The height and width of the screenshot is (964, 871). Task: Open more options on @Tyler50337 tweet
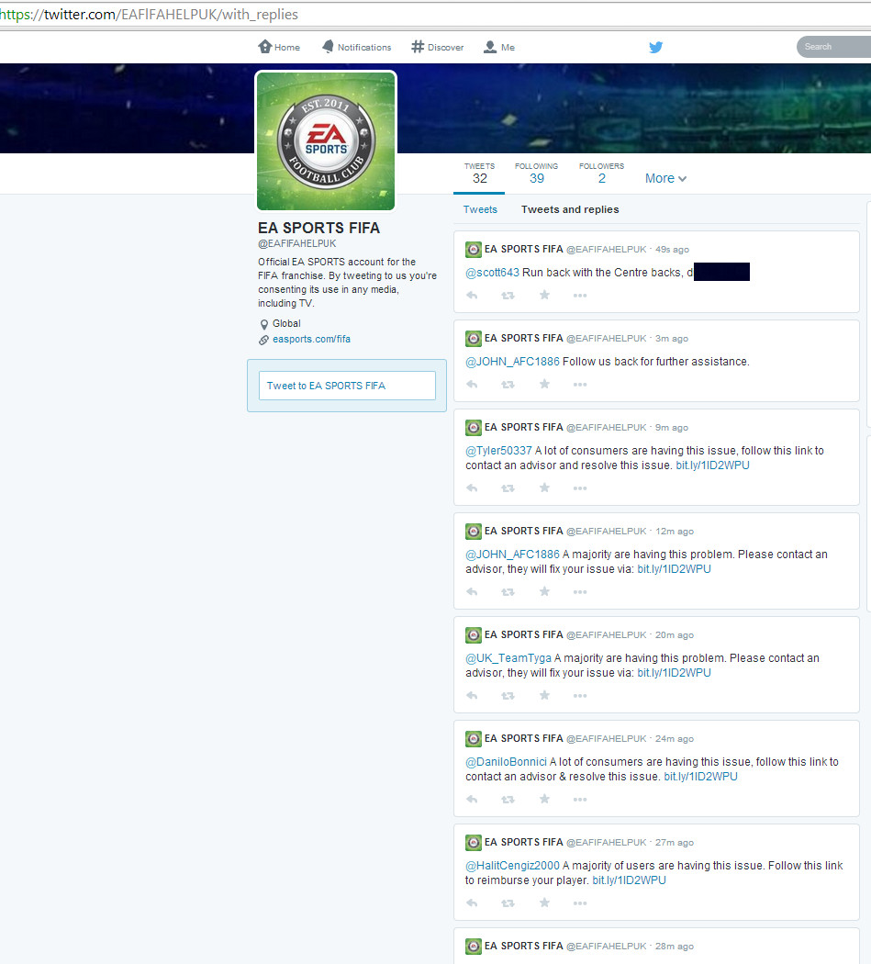580,488
